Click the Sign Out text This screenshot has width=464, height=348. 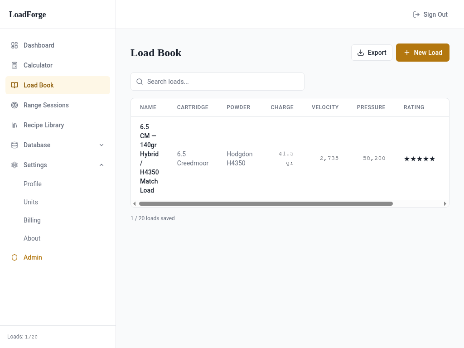435,14
